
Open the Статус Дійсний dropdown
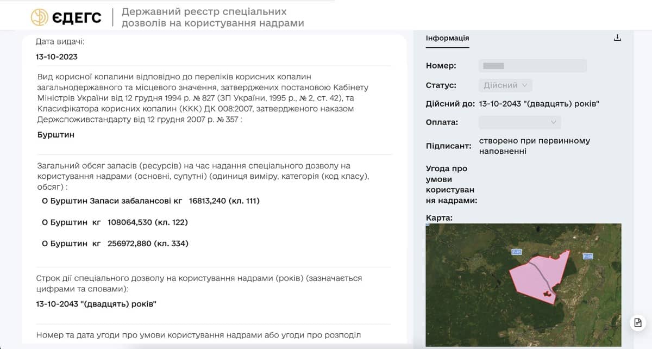(x=505, y=85)
